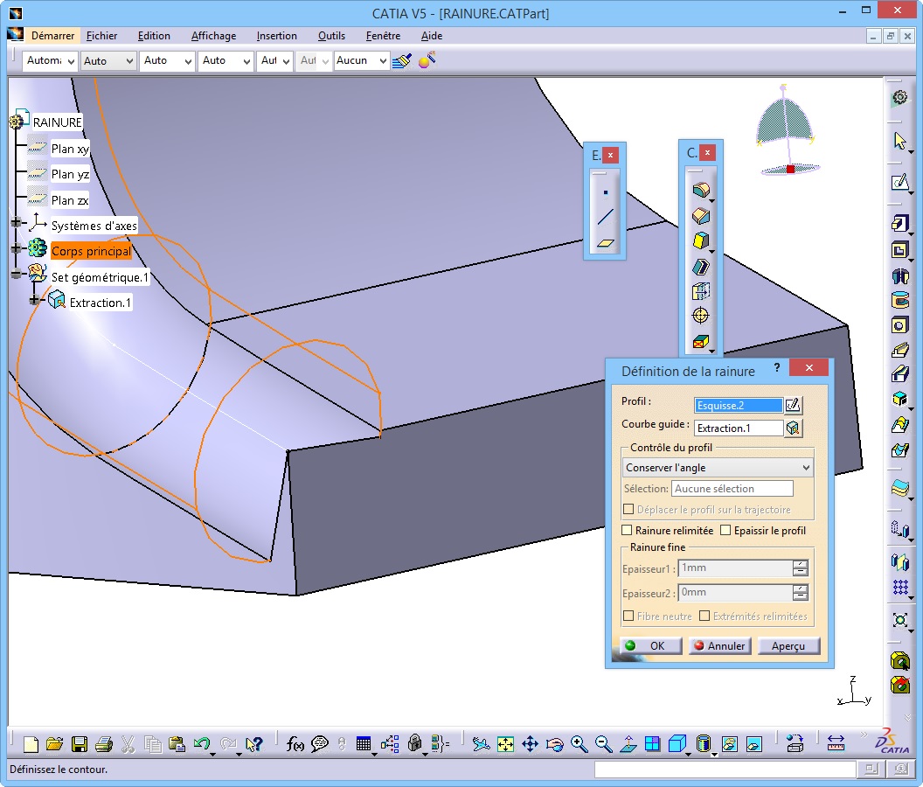Click the Fit All In icon
The width and height of the screenshot is (923, 787).
(x=505, y=744)
